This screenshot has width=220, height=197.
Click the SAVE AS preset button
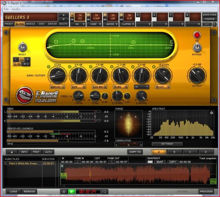point(52,24)
